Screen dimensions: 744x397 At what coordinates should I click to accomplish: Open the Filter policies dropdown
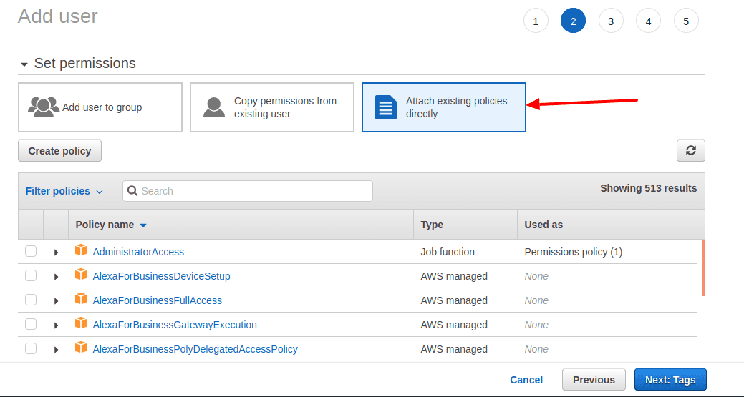pos(64,191)
